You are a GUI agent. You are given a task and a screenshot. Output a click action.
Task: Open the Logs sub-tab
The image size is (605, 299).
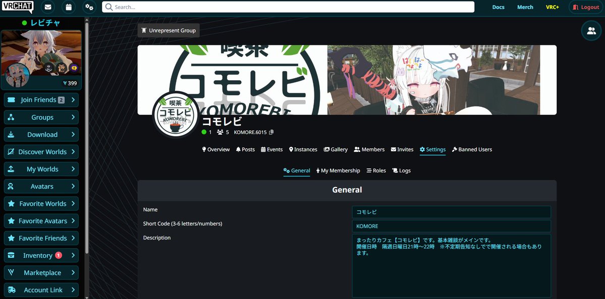(x=401, y=170)
